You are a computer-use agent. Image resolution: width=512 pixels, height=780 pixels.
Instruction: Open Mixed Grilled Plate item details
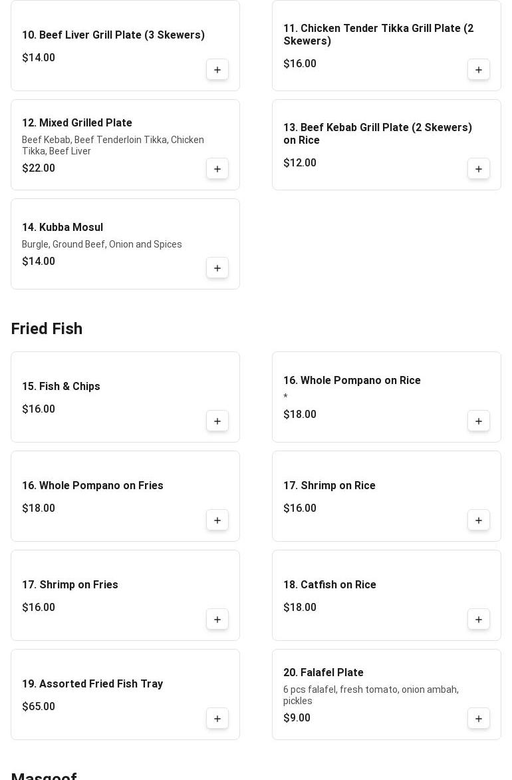[x=77, y=123]
